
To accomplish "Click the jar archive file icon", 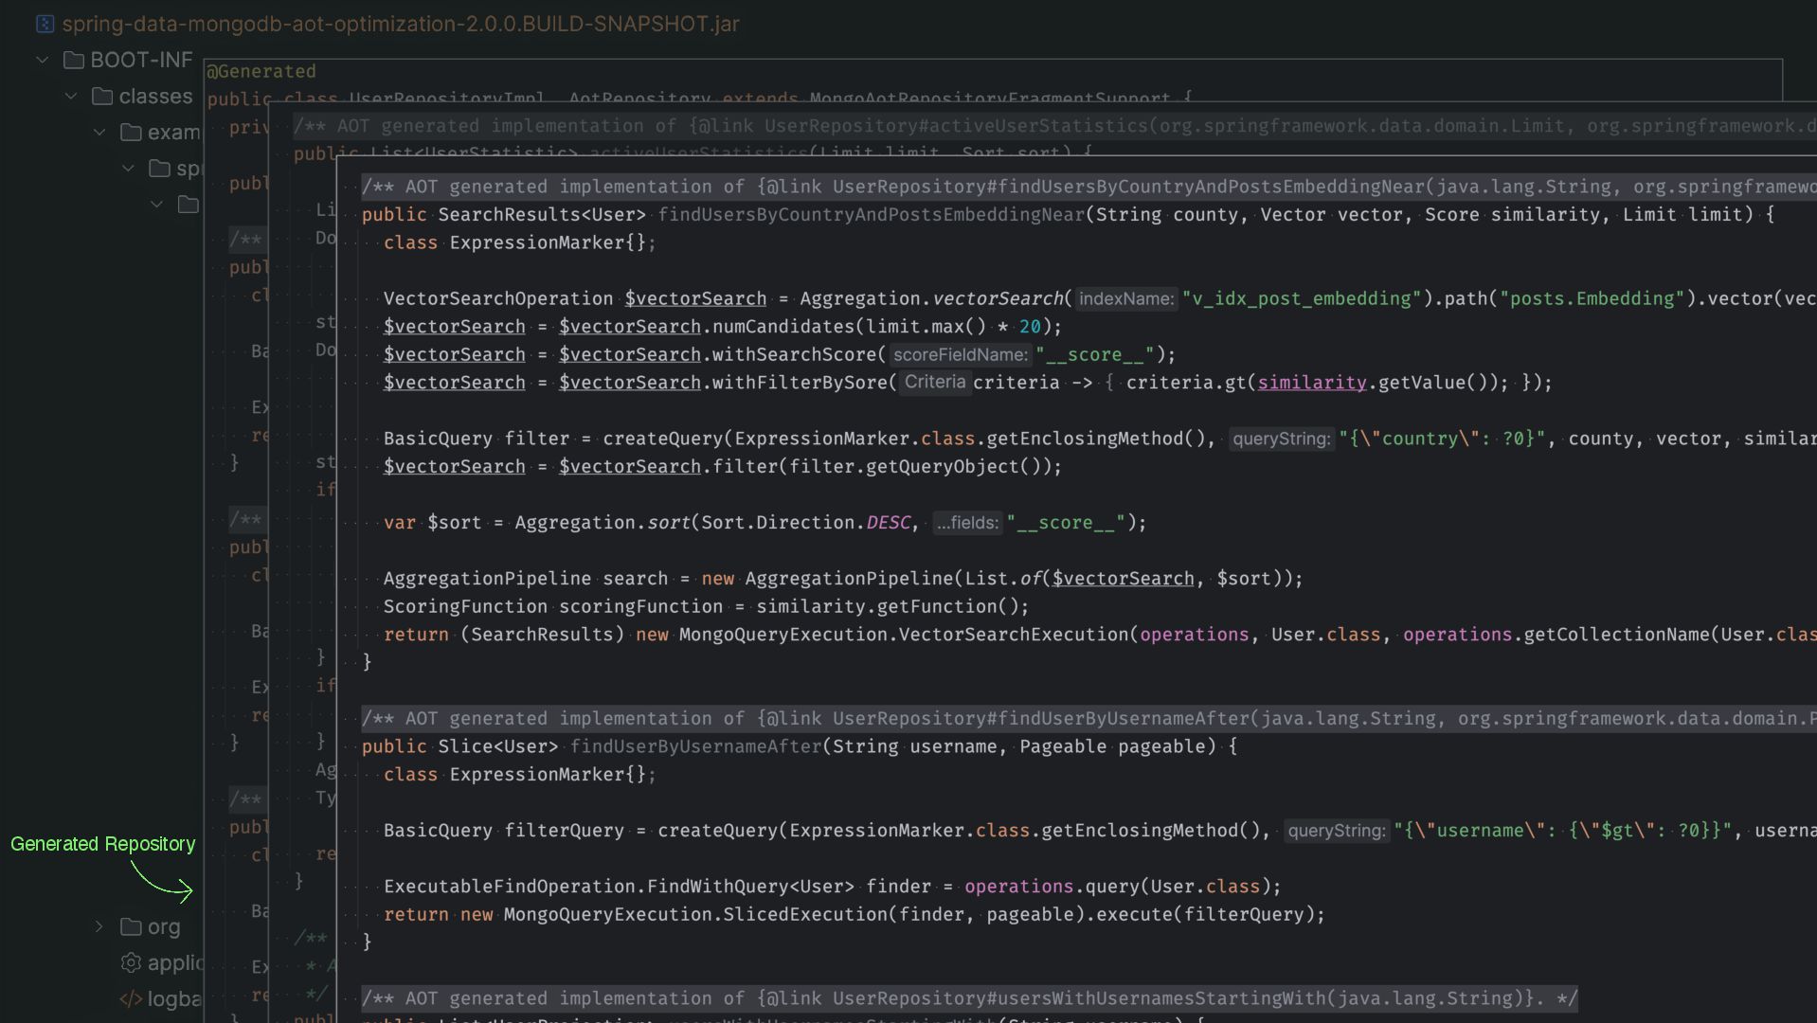I will point(45,24).
